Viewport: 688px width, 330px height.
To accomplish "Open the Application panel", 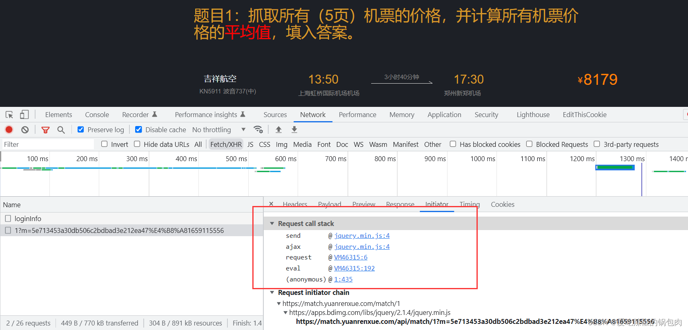I will coord(444,115).
